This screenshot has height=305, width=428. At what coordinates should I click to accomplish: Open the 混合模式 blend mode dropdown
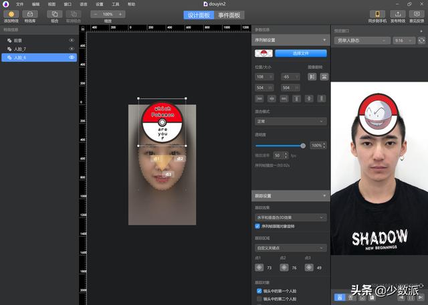coord(290,122)
